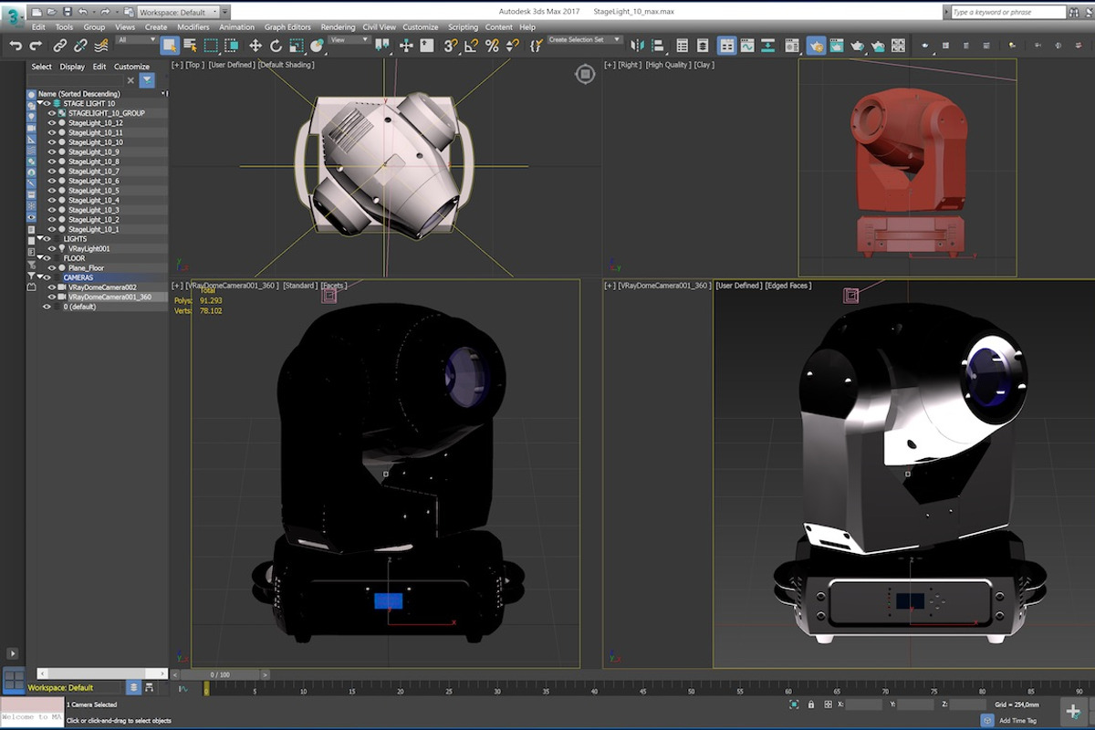Click the Use Pivot Point Center icon
1095x730 pixels.
[382, 46]
